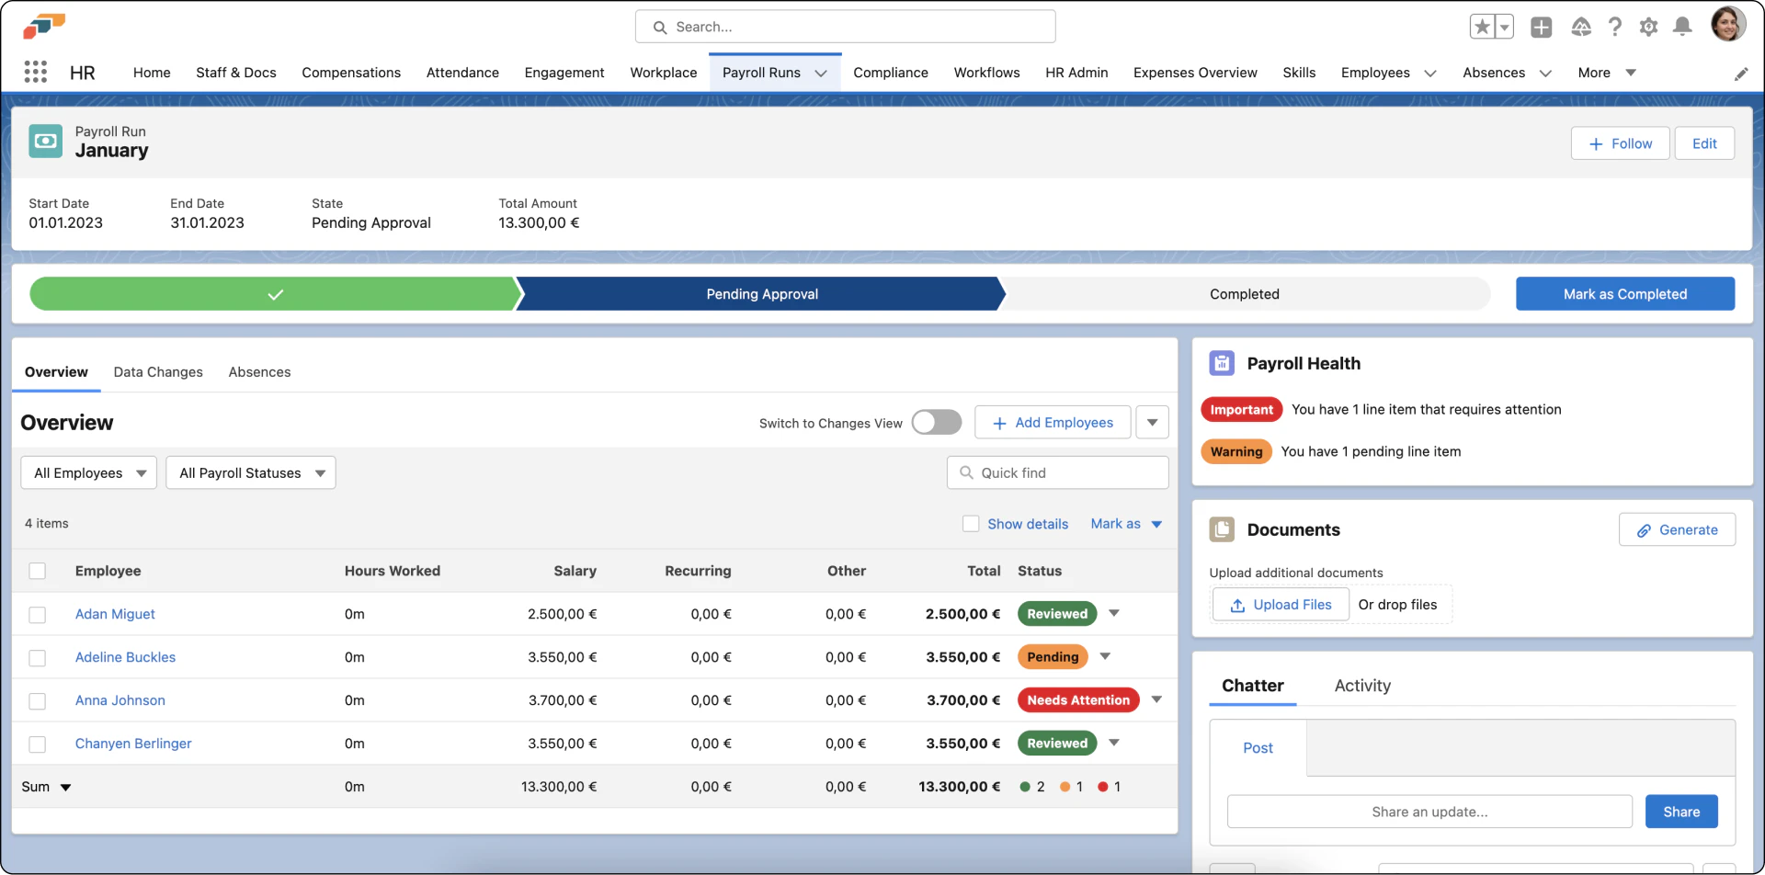Open notifications via the bell icon

pos(1682,27)
